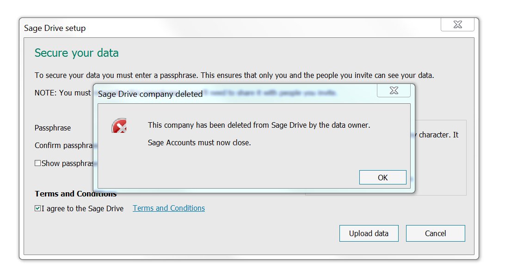
Task: Click 'This company has been deleted' message
Action: pos(259,125)
